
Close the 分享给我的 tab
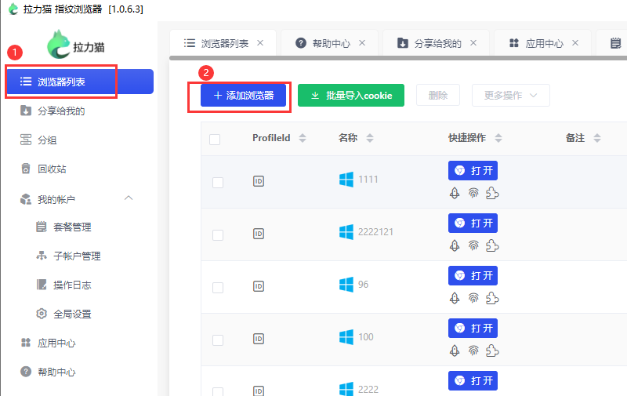coord(473,43)
